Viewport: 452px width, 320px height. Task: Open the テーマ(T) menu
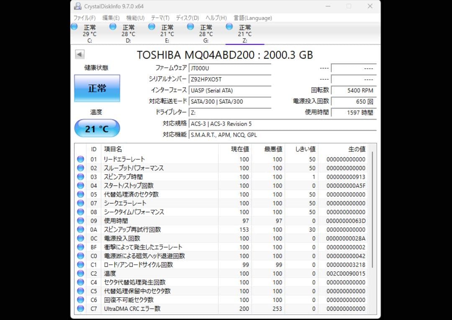pyautogui.click(x=160, y=18)
